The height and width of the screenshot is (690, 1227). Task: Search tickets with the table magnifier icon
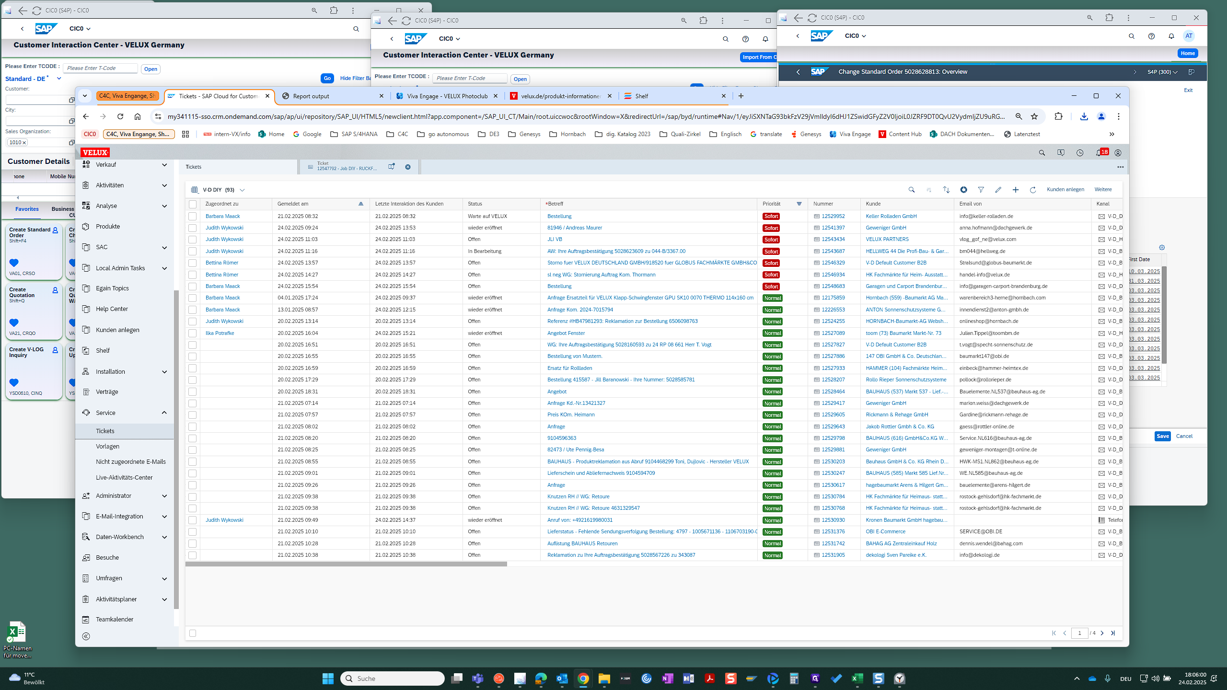pyautogui.click(x=911, y=190)
